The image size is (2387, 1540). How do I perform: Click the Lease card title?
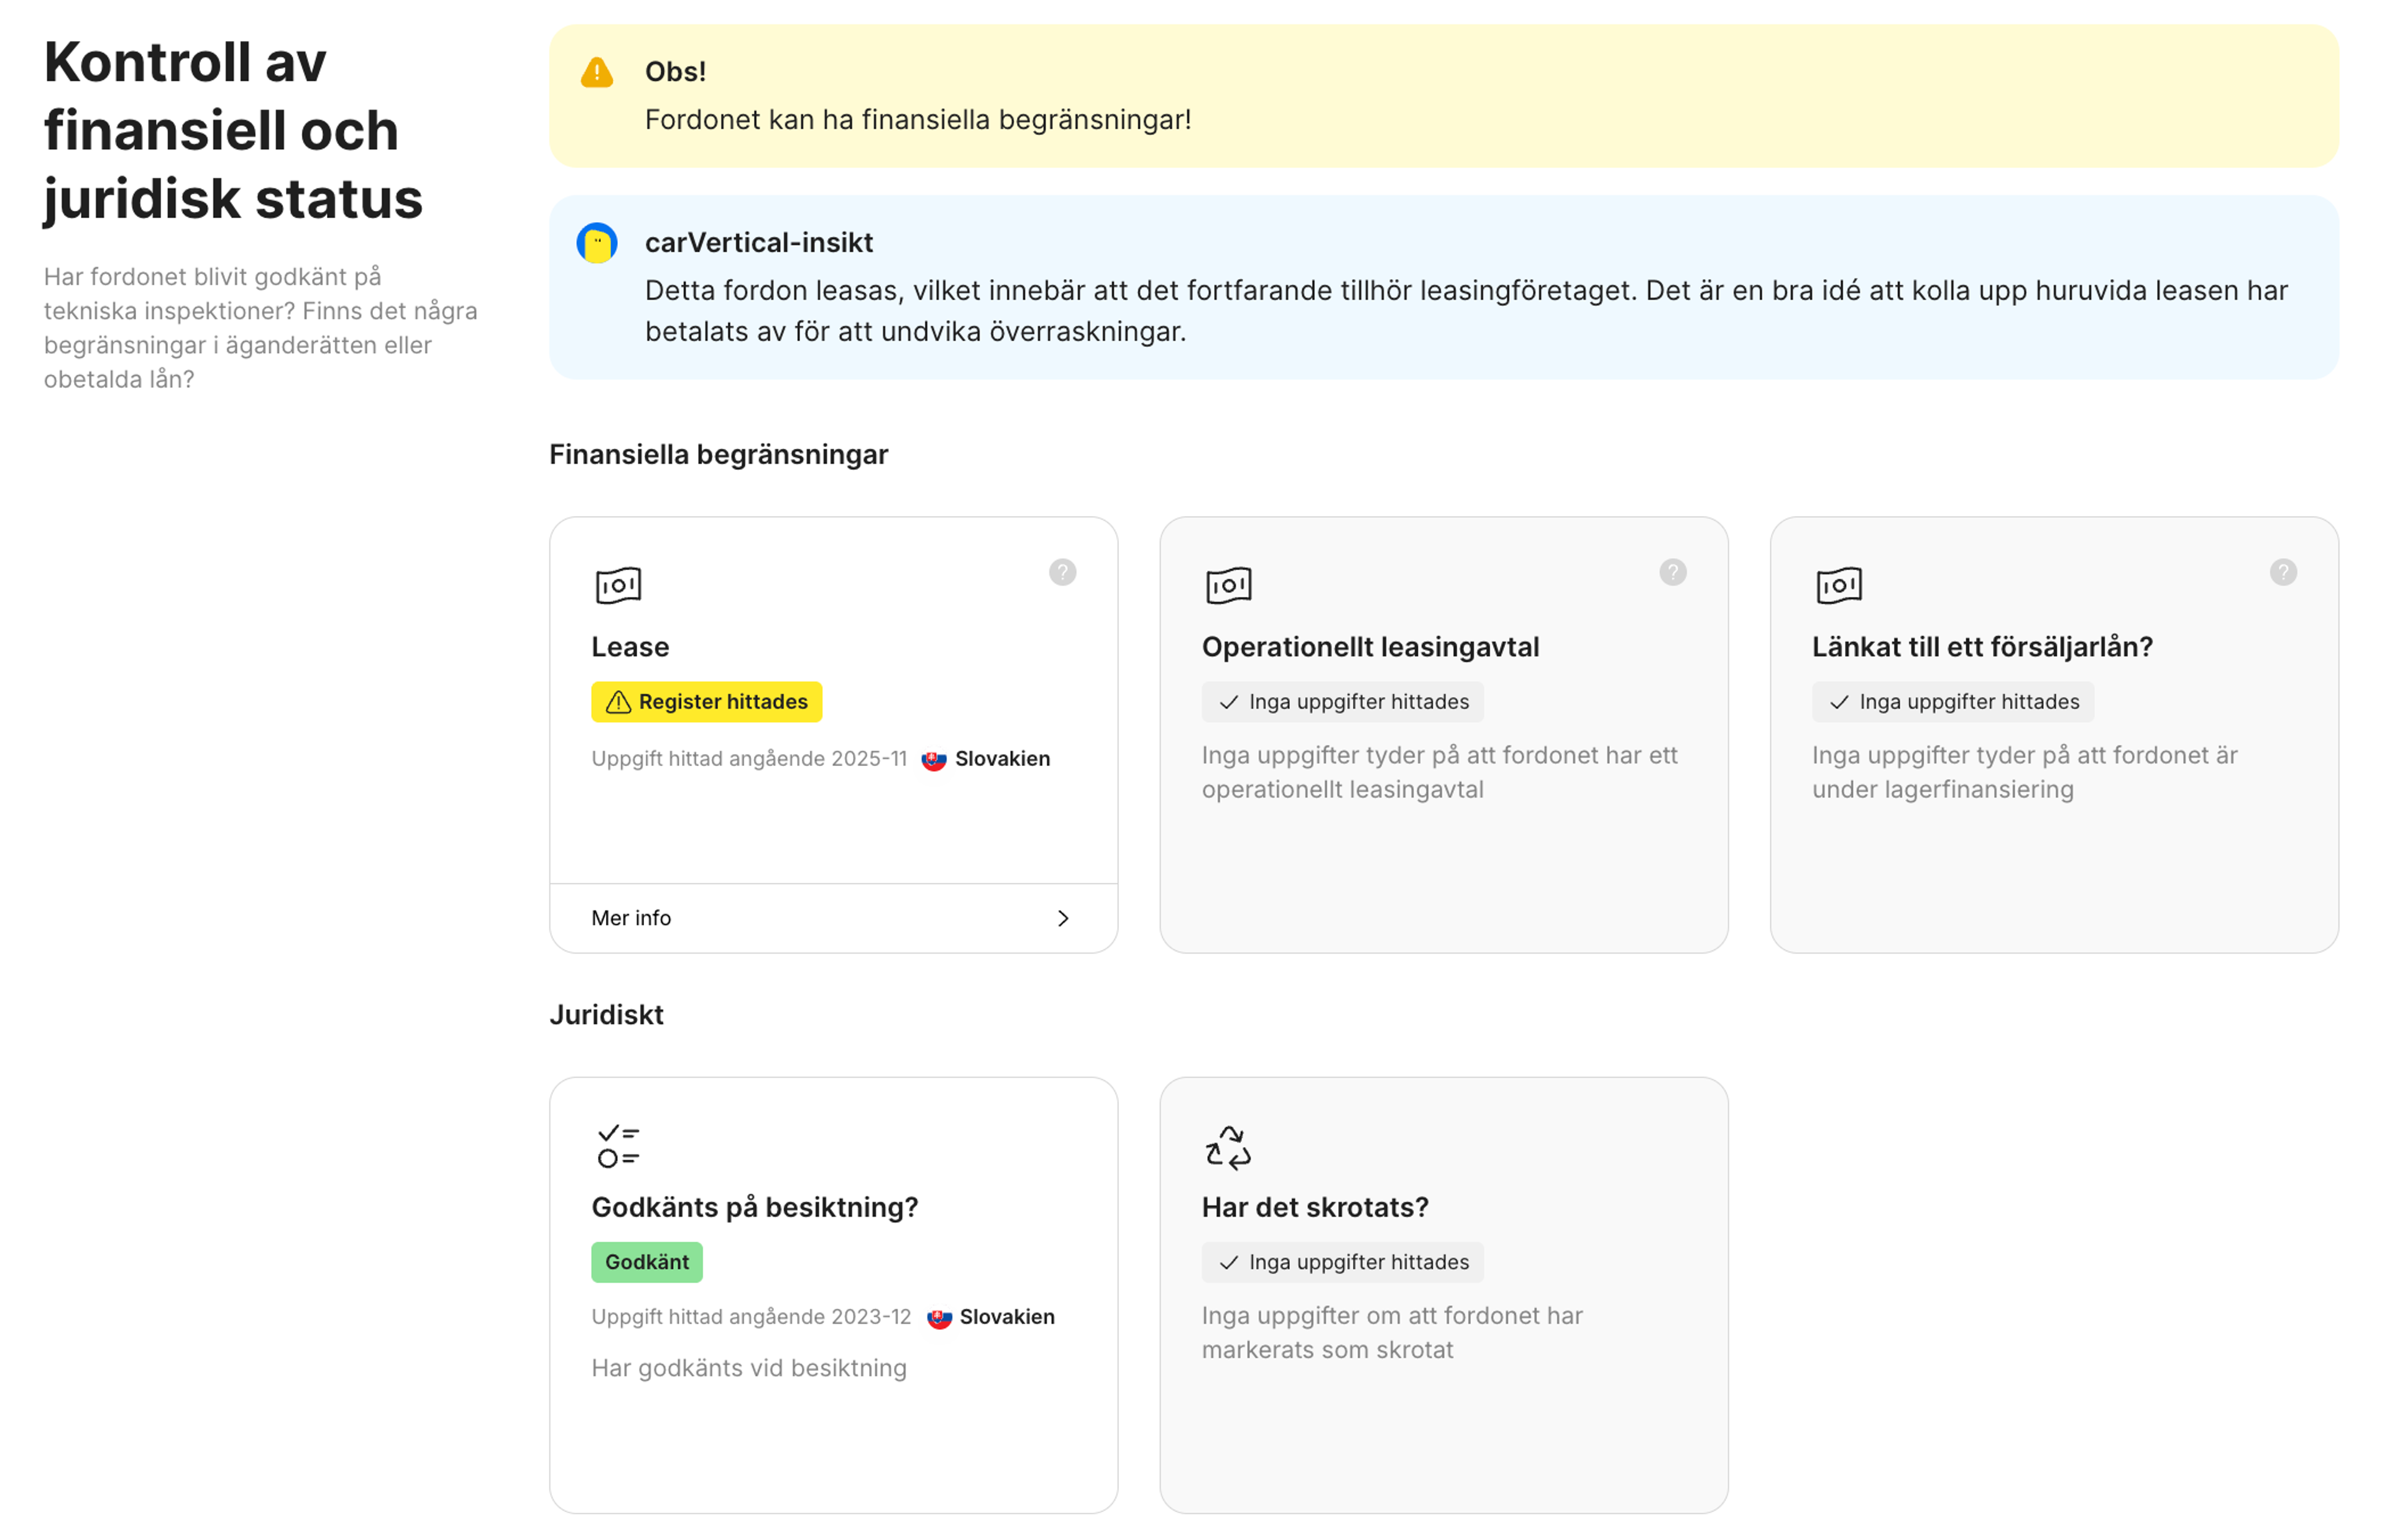[630, 647]
